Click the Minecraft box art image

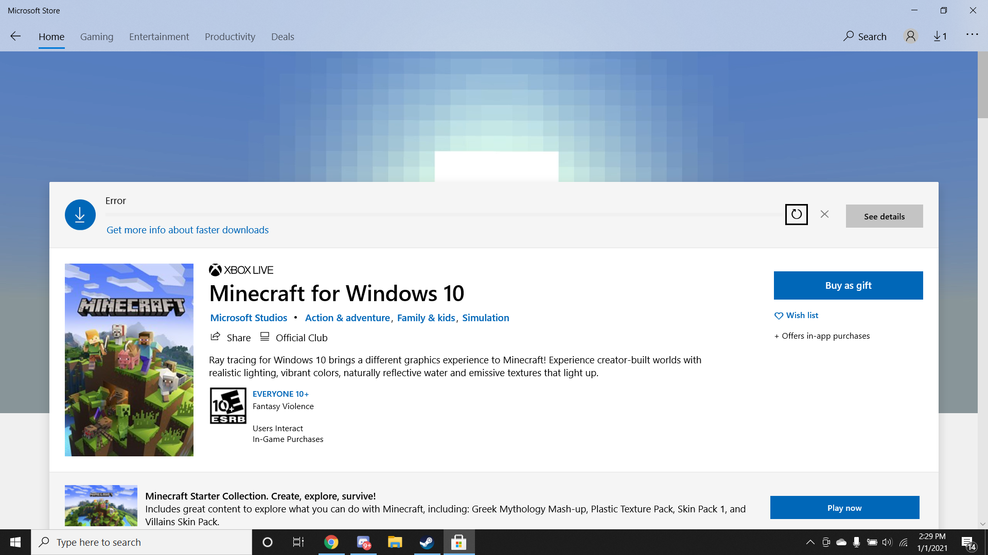[x=129, y=360]
